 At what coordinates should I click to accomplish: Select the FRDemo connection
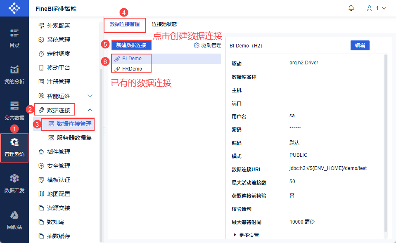point(166,69)
